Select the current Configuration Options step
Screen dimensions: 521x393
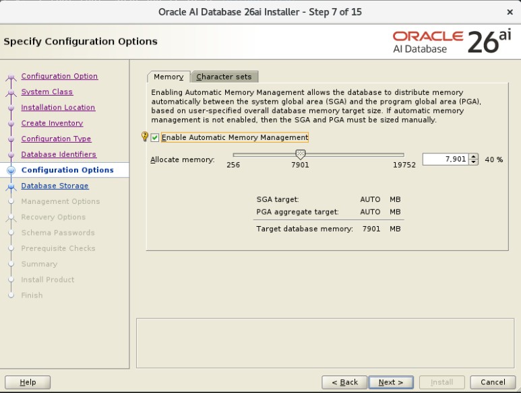tap(67, 170)
